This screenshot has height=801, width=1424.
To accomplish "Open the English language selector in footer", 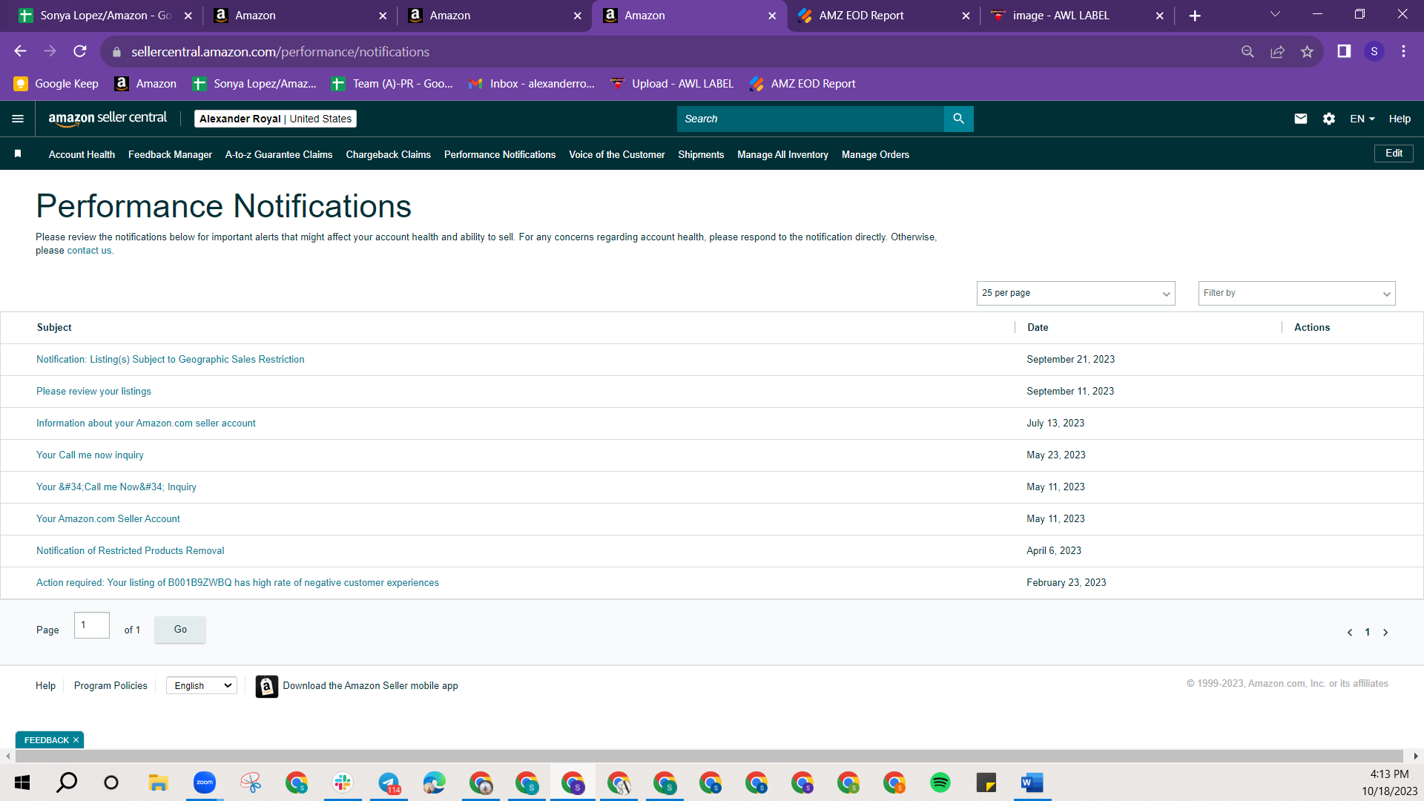I will point(202,686).
